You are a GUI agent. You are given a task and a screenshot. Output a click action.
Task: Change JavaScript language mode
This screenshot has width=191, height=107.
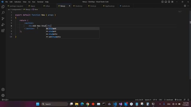tap(168, 100)
